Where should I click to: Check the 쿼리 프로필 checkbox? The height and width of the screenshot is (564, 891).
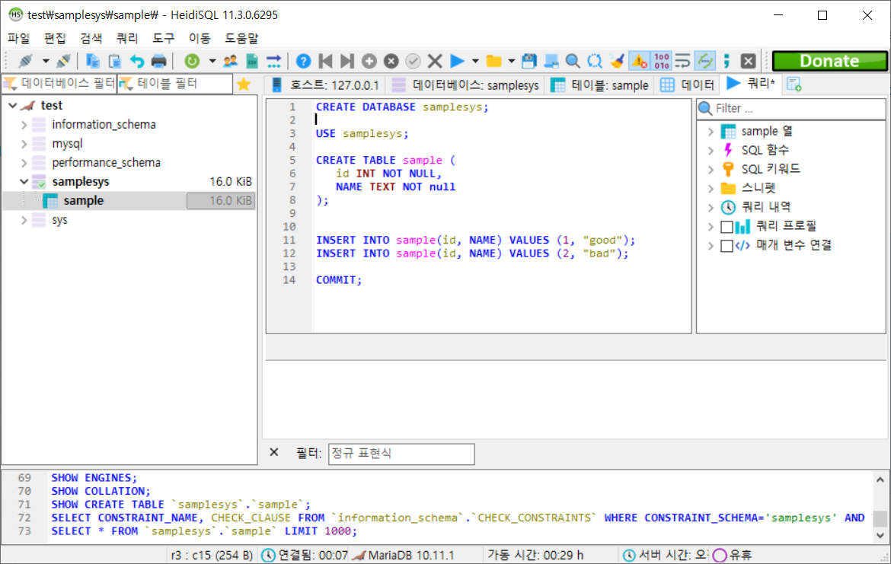pos(727,227)
